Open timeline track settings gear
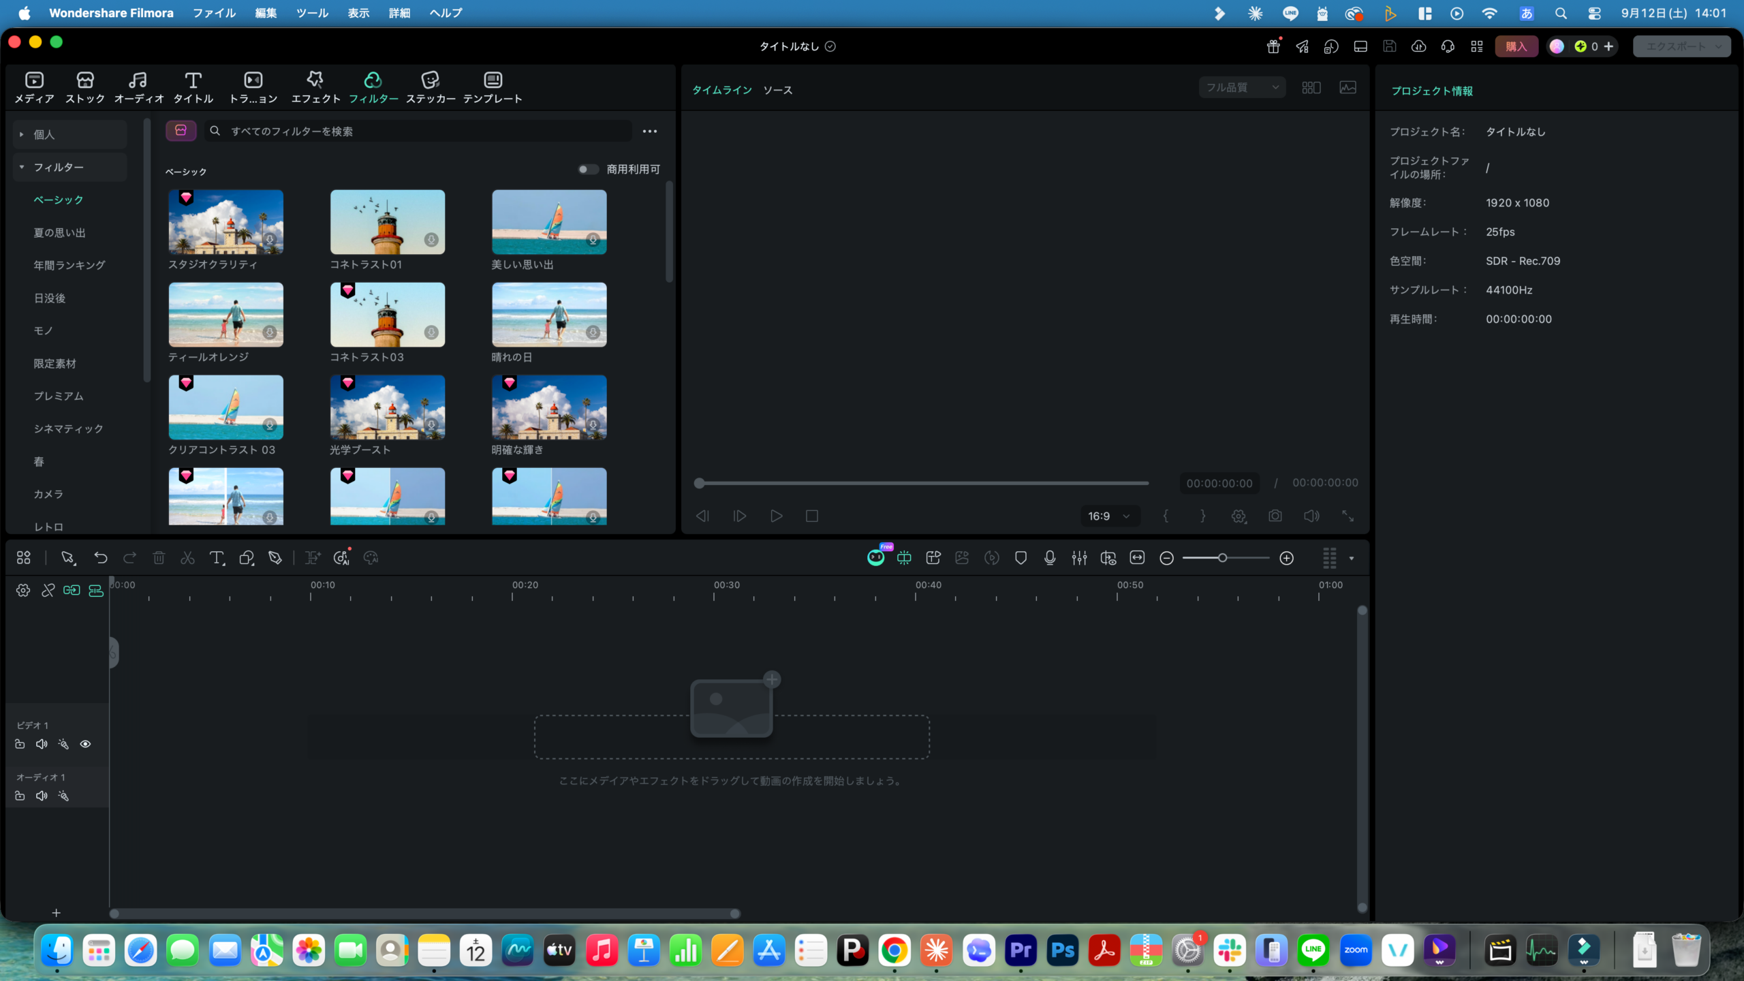 pos(23,590)
